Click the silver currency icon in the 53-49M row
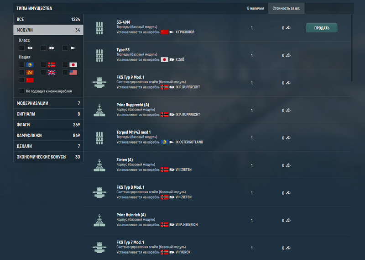 click(288, 28)
